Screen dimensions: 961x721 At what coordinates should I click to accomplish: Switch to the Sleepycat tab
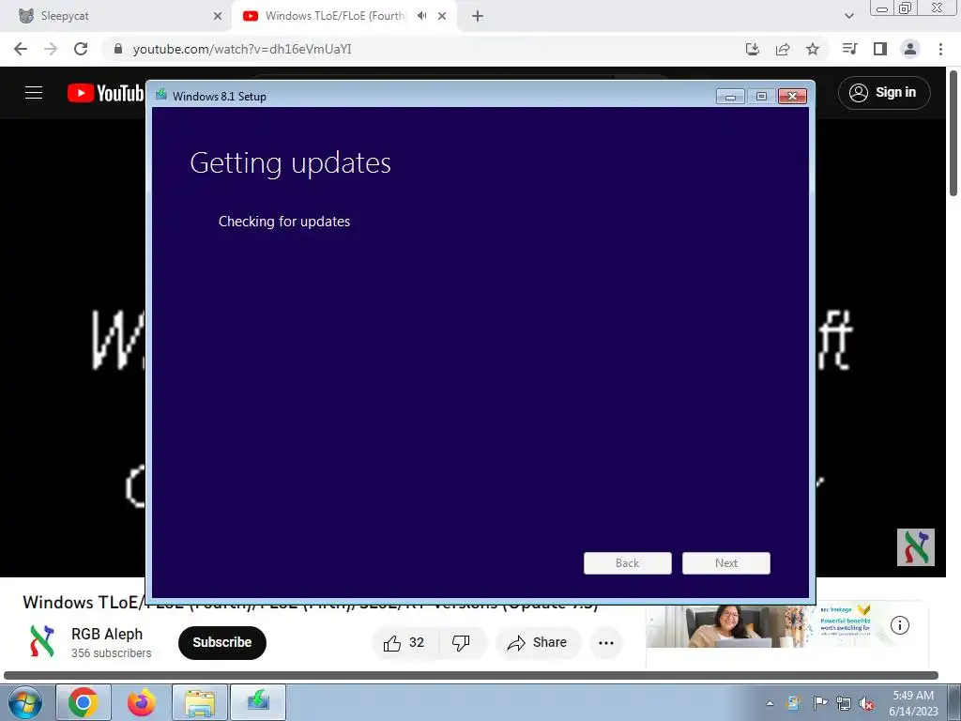[115, 16]
